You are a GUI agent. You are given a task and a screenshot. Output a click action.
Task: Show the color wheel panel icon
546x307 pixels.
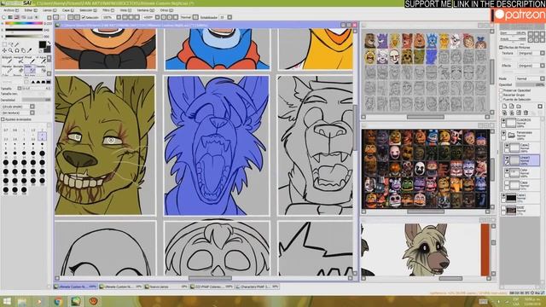[3, 17]
